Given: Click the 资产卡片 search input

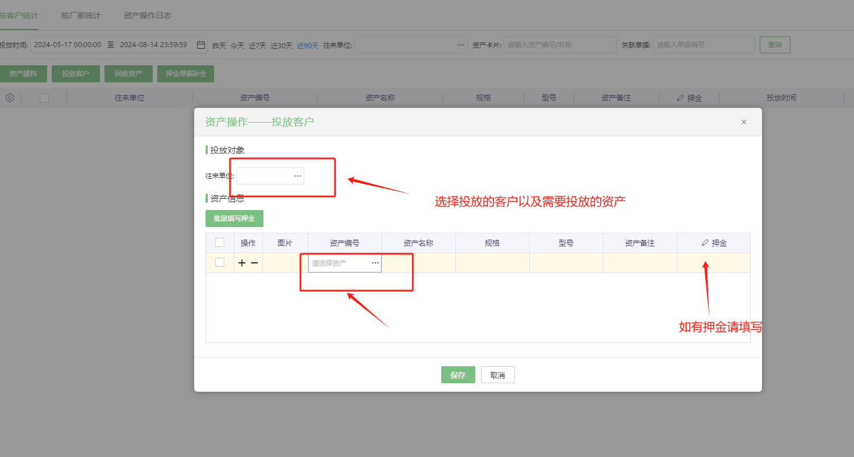Looking at the screenshot, I should (560, 45).
